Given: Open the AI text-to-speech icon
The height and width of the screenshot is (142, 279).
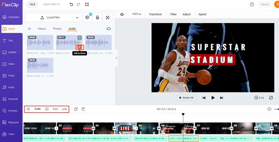Looking at the screenshot, I should coord(87,17).
